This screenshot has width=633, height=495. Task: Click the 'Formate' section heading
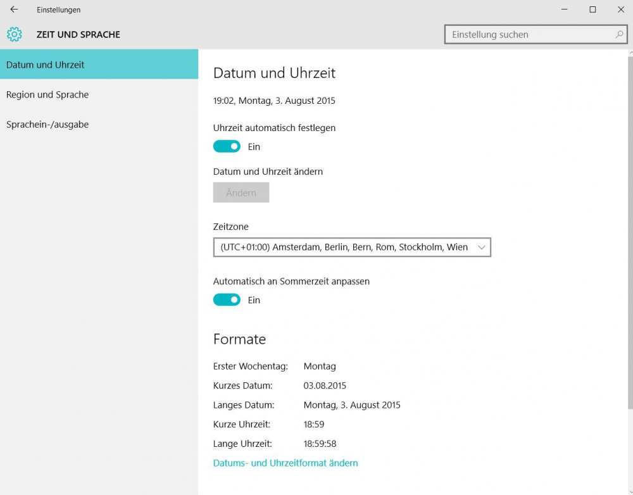[239, 339]
